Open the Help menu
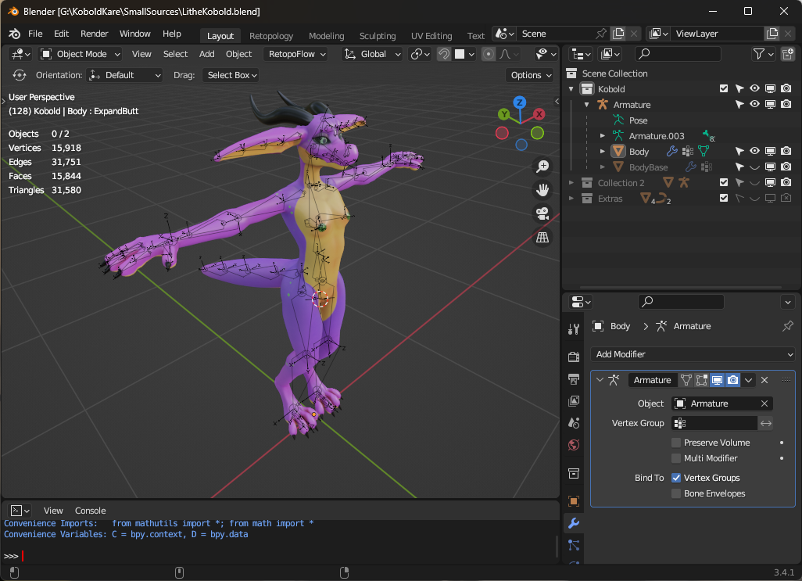 pyautogui.click(x=172, y=34)
